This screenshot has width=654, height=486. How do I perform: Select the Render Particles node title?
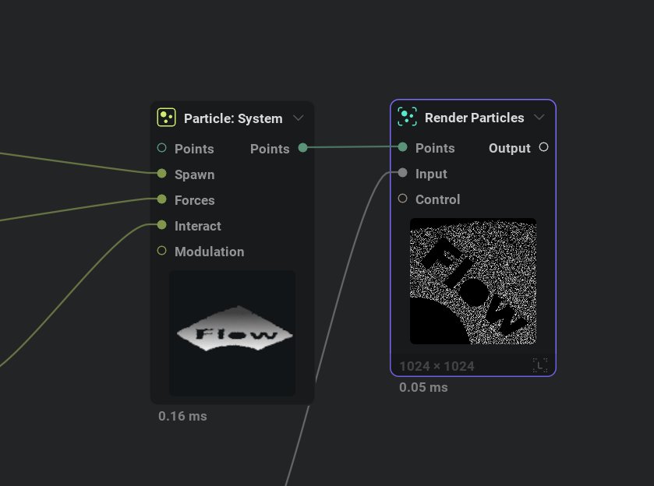point(474,118)
